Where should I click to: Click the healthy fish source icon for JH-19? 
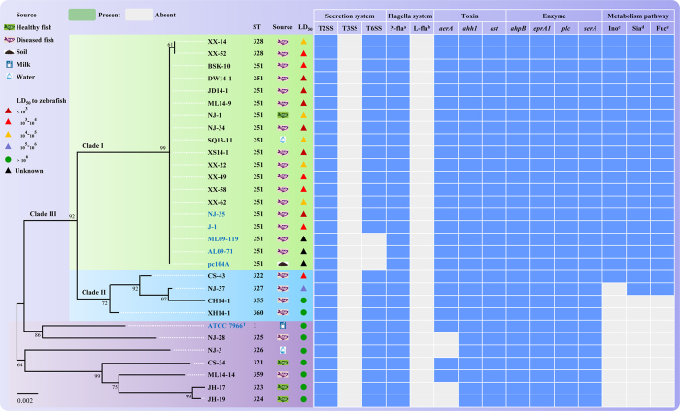click(x=283, y=399)
